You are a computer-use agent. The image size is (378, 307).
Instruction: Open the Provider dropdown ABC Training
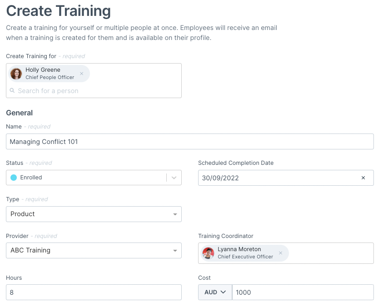coord(94,250)
